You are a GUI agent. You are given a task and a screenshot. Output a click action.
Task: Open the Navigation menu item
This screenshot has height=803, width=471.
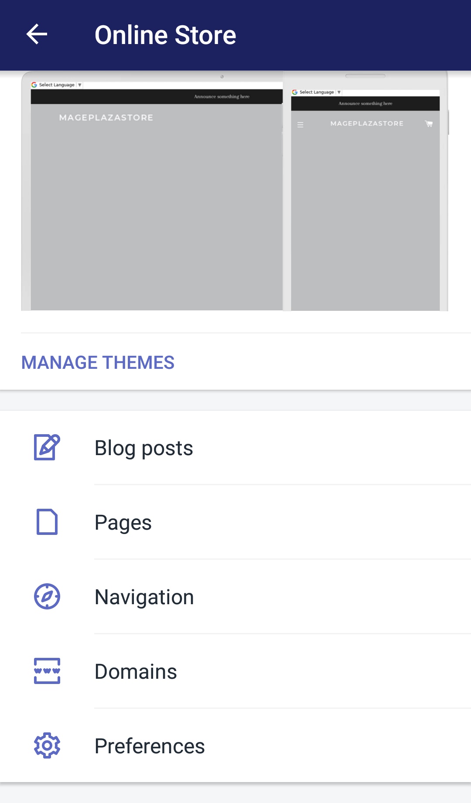(x=235, y=597)
